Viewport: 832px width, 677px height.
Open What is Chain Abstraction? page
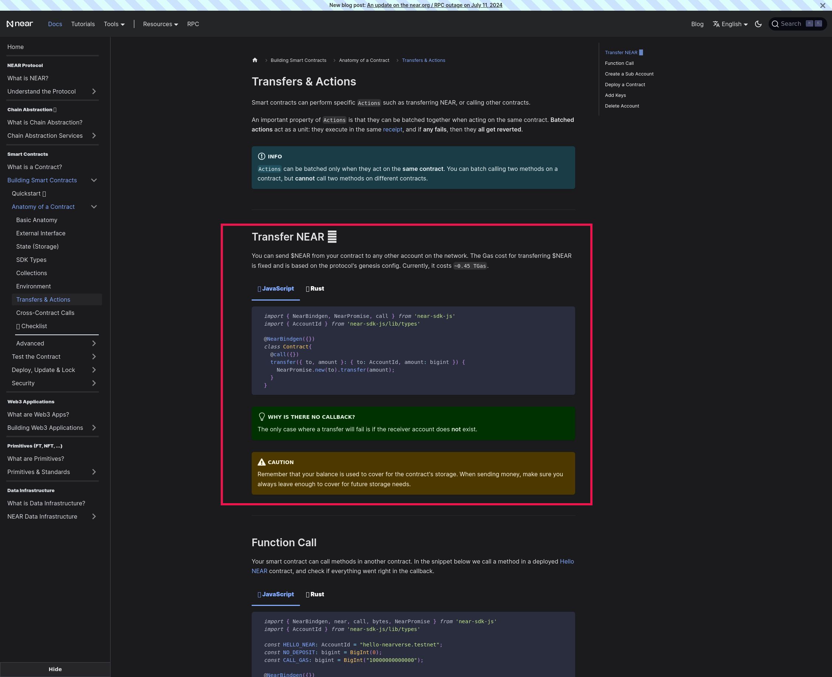(45, 122)
